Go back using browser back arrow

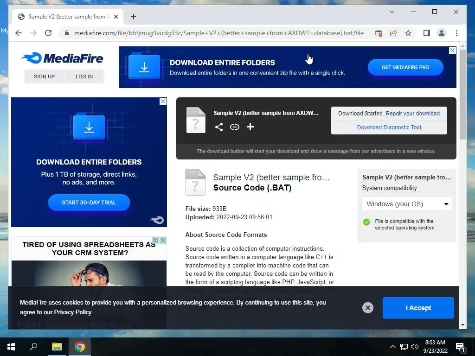19,33
